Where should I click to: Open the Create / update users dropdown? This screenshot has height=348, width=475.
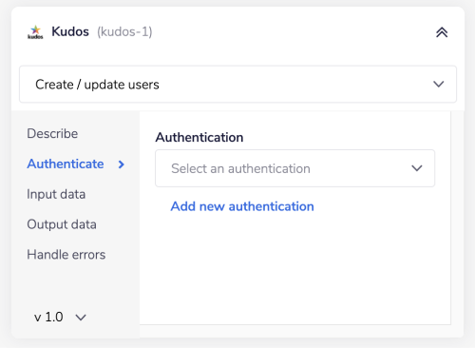(237, 85)
